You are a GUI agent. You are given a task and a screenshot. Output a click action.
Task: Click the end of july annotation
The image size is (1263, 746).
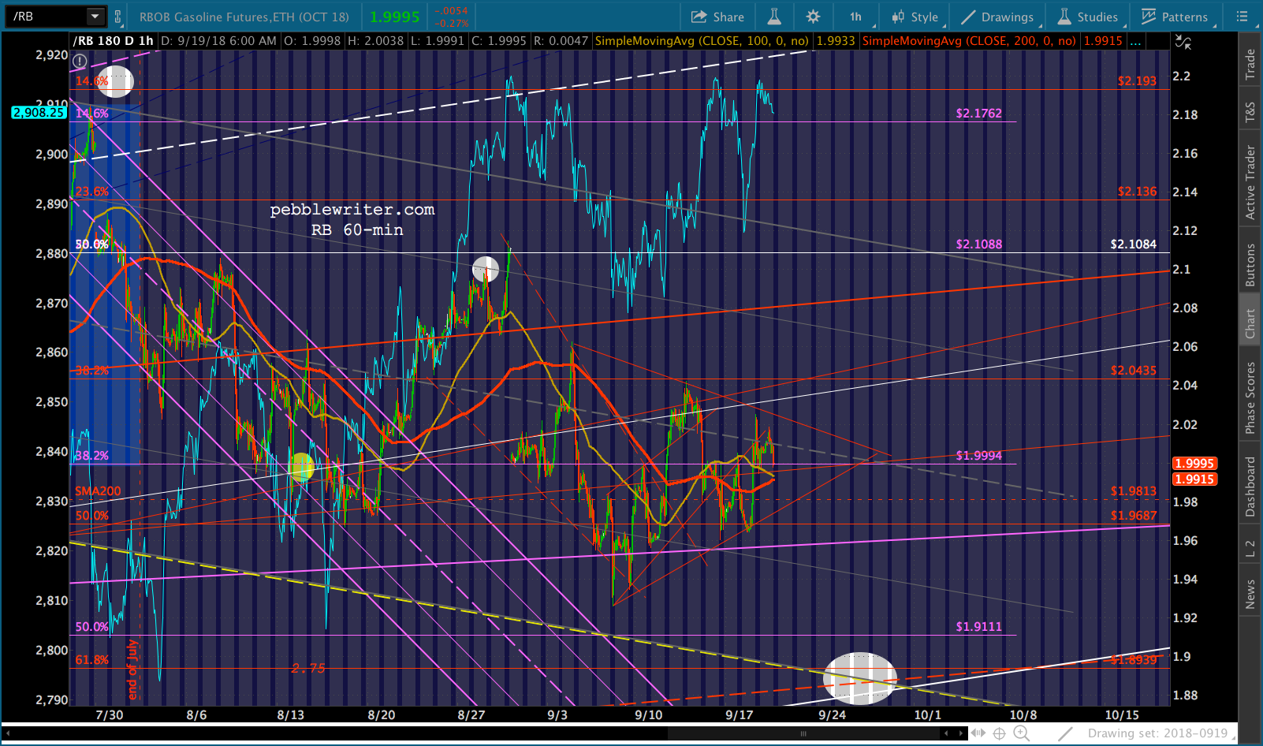(132, 670)
